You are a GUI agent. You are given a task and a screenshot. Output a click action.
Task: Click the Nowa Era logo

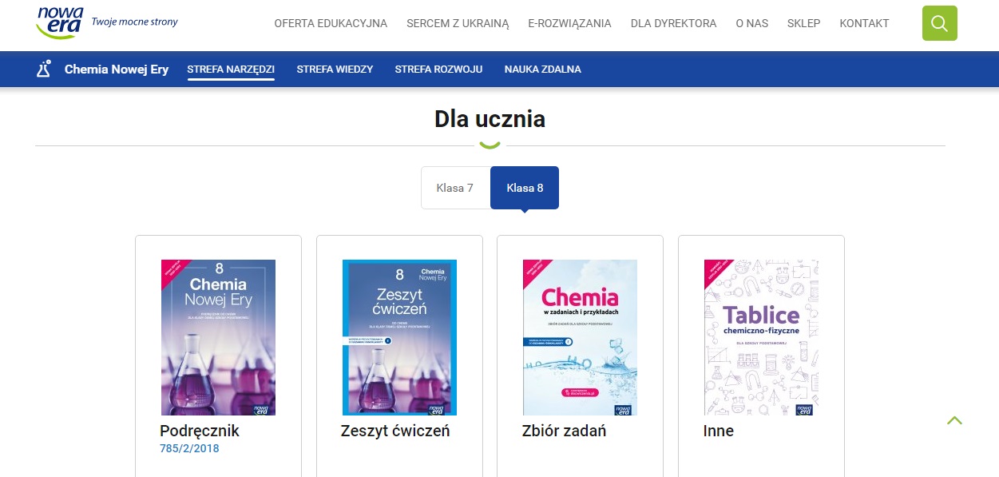pyautogui.click(x=61, y=22)
